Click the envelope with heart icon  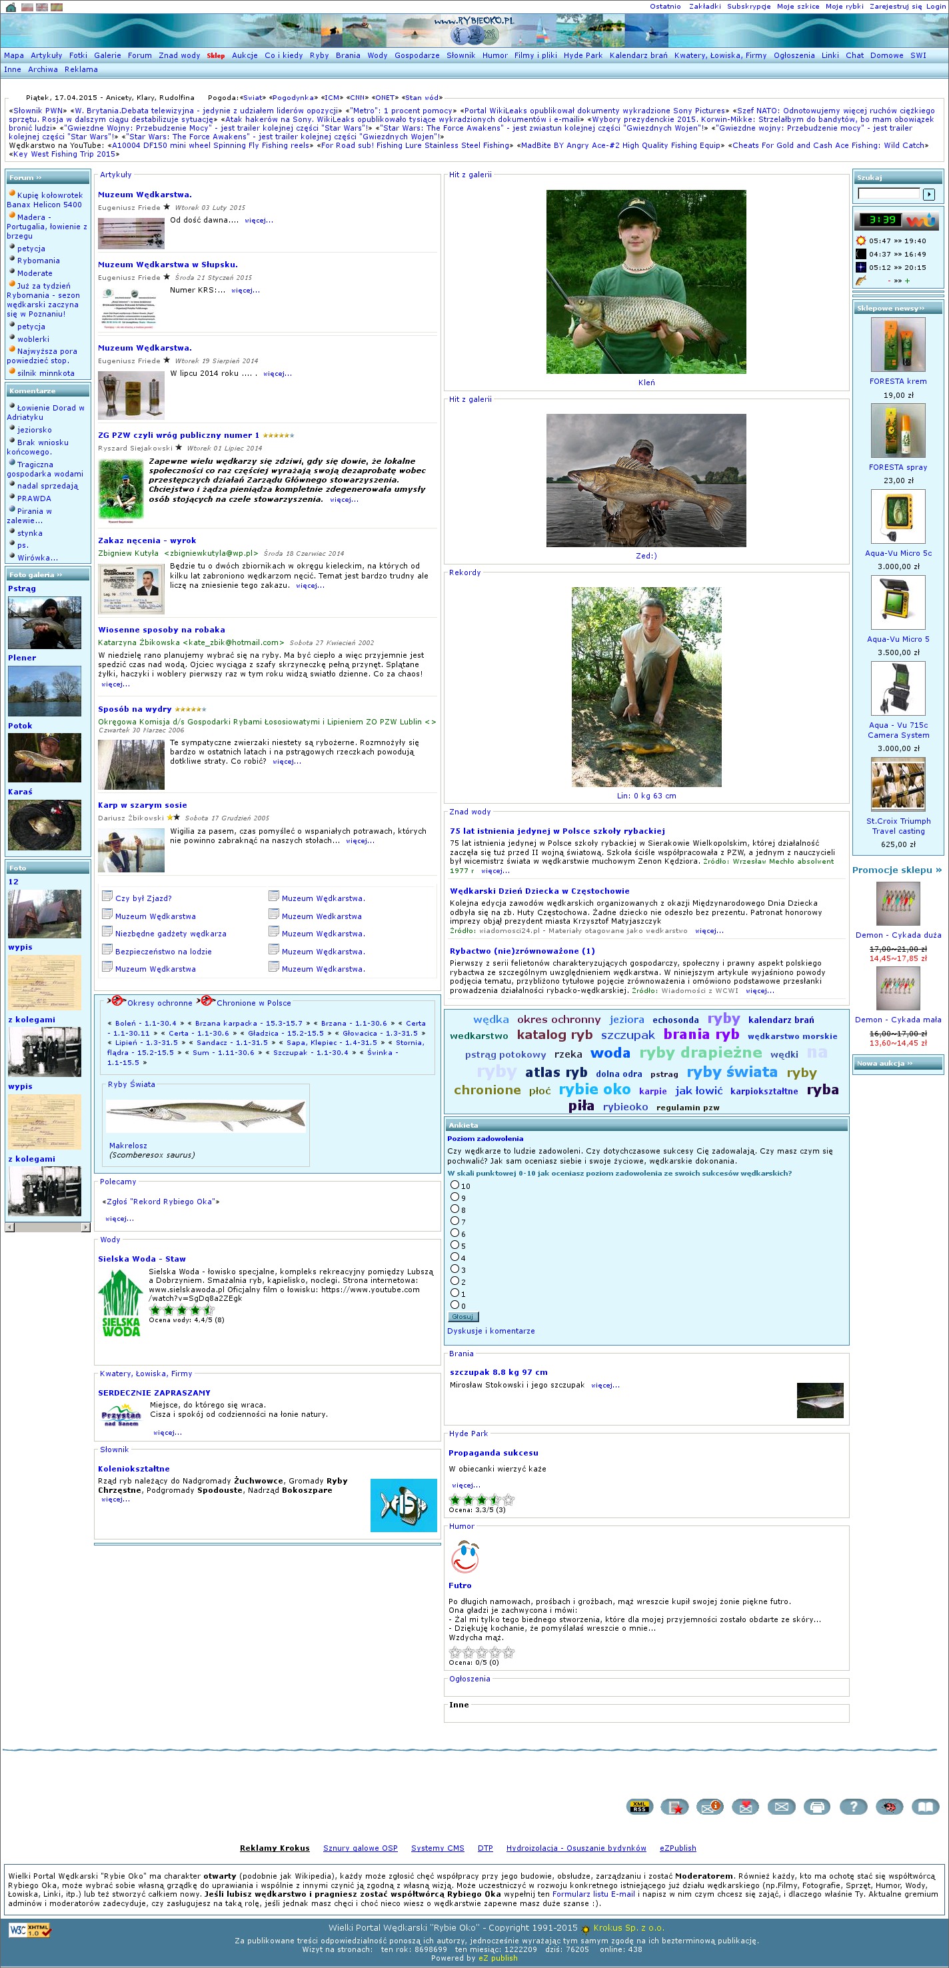pos(745,1806)
